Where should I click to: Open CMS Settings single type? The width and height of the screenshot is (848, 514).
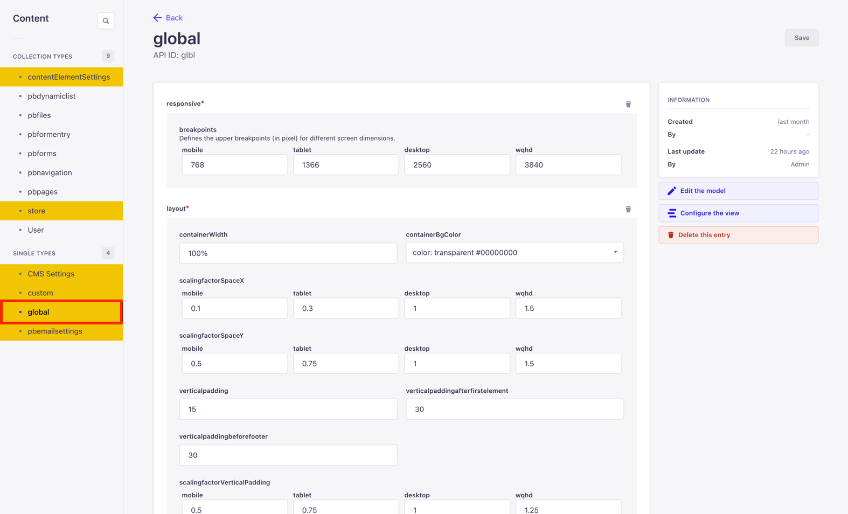coord(51,274)
